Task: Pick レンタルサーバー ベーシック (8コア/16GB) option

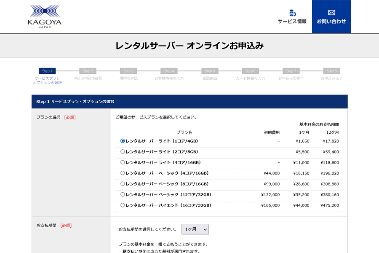Action: tap(123, 184)
